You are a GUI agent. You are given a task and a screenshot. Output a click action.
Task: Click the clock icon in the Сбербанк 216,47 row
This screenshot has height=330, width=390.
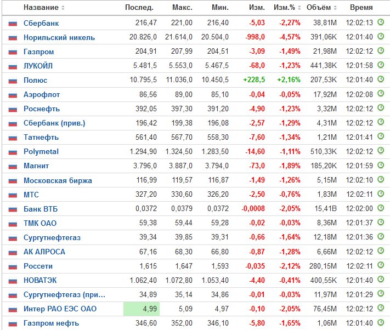click(x=381, y=22)
